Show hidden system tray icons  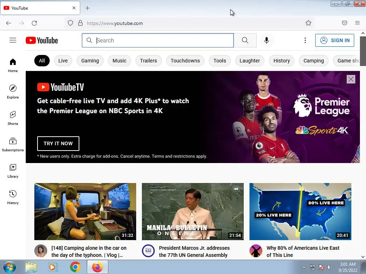[304, 267]
